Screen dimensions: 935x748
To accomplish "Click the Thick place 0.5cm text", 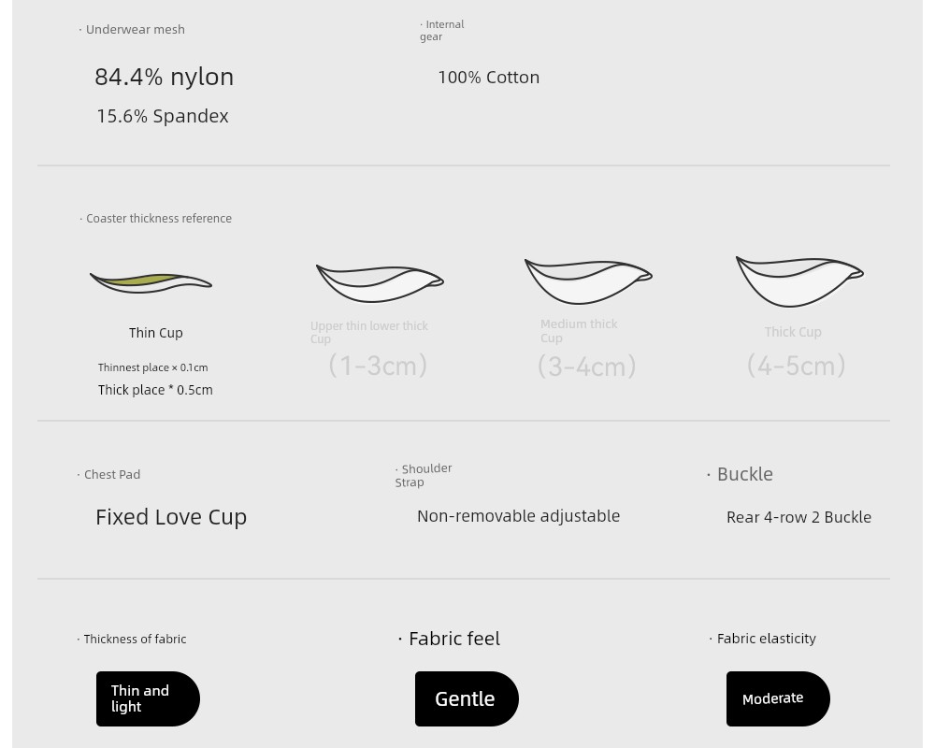I will point(155,390).
